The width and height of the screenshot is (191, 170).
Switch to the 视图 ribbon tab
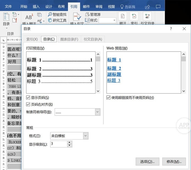coord(111,7)
